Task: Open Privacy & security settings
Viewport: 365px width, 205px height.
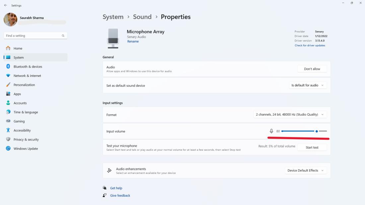Action: (x=26, y=139)
